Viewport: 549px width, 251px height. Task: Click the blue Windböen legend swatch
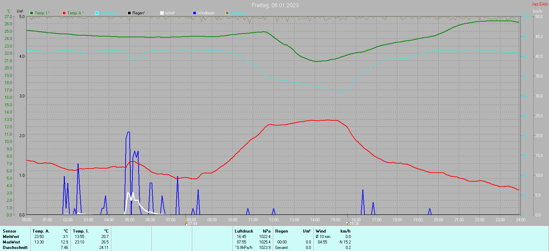(x=195, y=13)
